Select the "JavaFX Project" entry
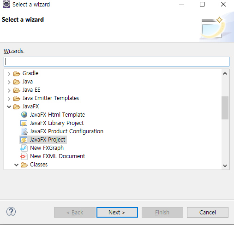 click(x=48, y=140)
